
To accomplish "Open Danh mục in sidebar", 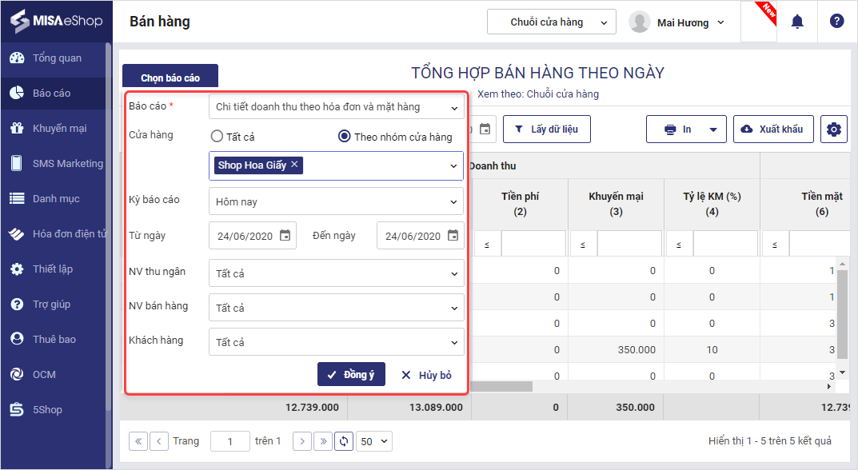I will 54,198.
